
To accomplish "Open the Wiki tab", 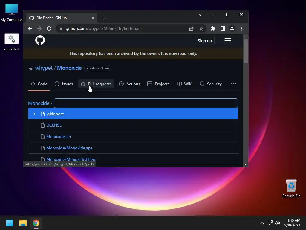I will tap(184, 84).
